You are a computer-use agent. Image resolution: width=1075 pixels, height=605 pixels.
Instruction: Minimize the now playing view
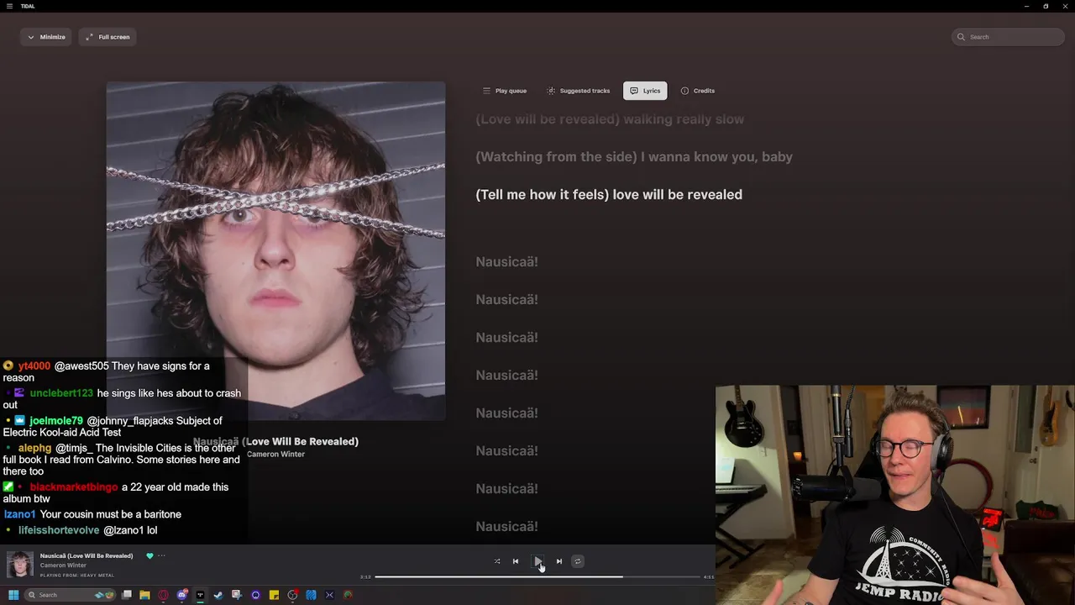pos(46,37)
